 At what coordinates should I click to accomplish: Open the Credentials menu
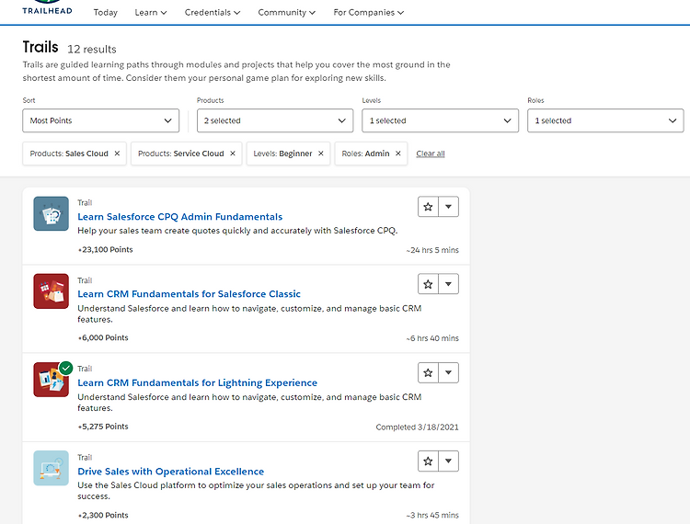pos(213,12)
